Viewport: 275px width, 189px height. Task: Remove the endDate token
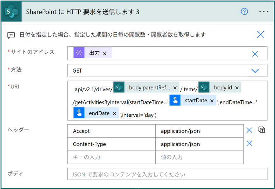pos(114,113)
